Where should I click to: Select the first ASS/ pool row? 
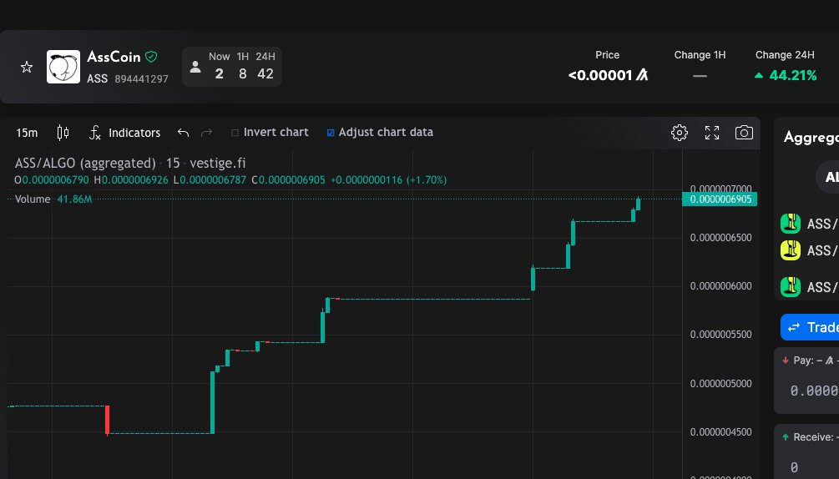pyautogui.click(x=810, y=224)
